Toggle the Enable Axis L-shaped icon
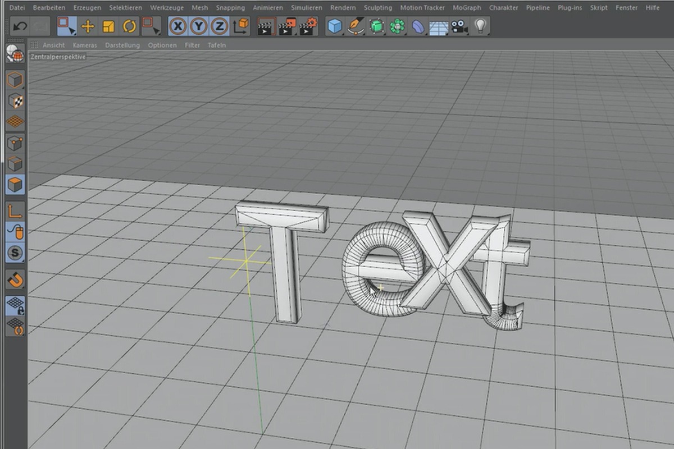 click(x=15, y=211)
